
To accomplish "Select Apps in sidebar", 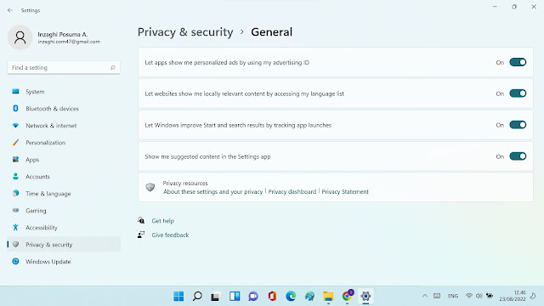I will [64, 160].
